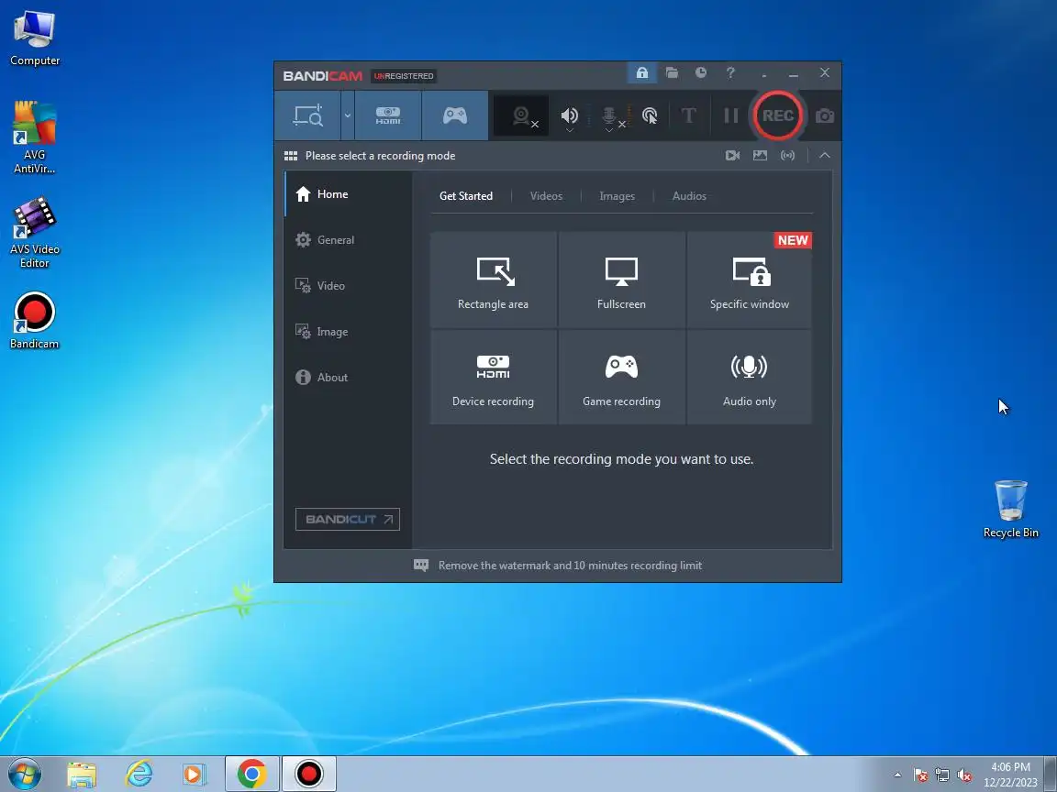The width and height of the screenshot is (1057, 792).
Task: Open the scheduled recording clock icon
Action: click(x=701, y=72)
